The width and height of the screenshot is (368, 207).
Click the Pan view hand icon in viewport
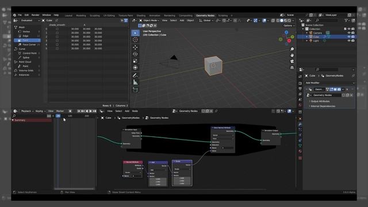click(x=292, y=55)
